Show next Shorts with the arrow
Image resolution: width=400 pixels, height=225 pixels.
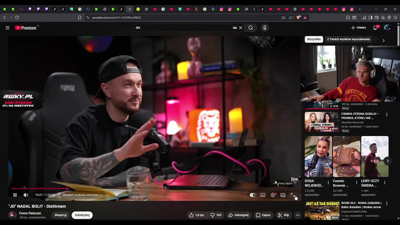point(387,161)
